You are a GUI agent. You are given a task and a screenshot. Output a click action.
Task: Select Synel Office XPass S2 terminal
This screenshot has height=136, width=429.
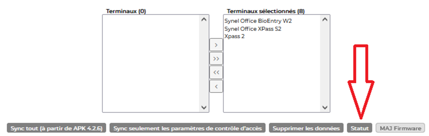click(253, 29)
